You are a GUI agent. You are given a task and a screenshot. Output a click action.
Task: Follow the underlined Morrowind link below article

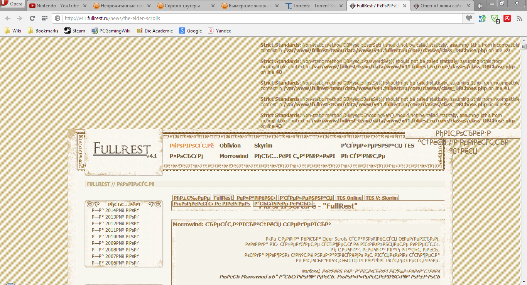[x=329, y=277]
